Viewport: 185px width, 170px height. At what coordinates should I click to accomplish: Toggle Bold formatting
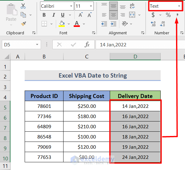44,15
